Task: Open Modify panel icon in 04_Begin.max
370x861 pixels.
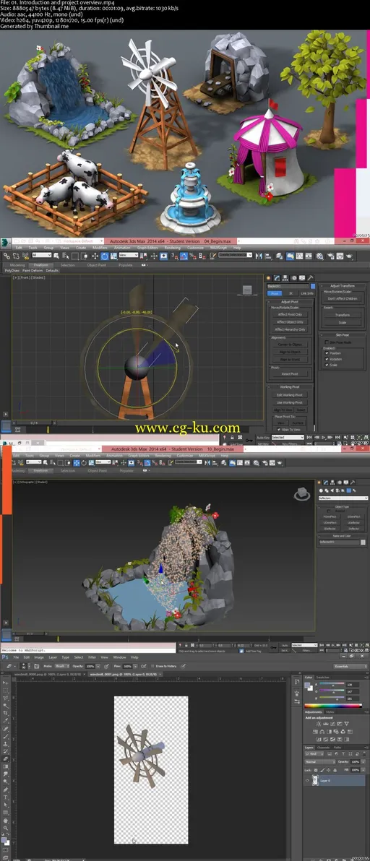Action: [x=277, y=278]
